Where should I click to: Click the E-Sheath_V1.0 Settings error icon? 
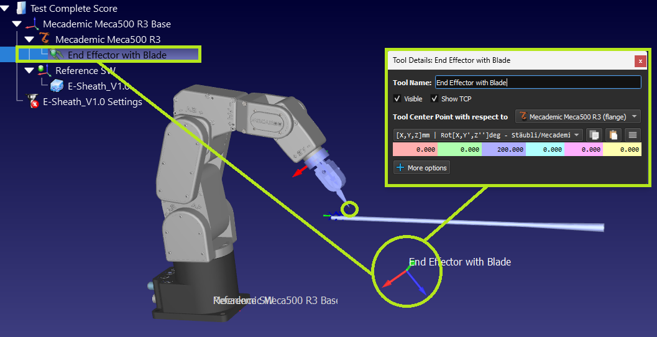[33, 101]
